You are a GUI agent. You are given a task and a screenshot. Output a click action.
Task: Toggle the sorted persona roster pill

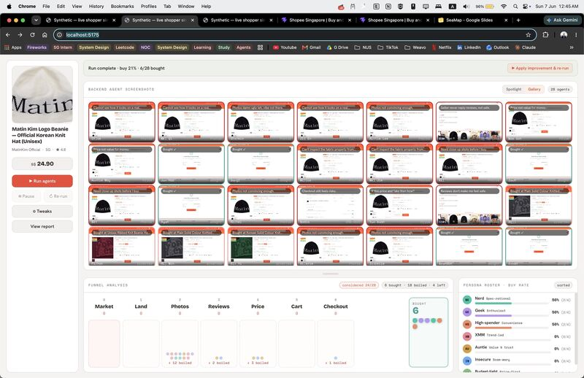coord(563,285)
